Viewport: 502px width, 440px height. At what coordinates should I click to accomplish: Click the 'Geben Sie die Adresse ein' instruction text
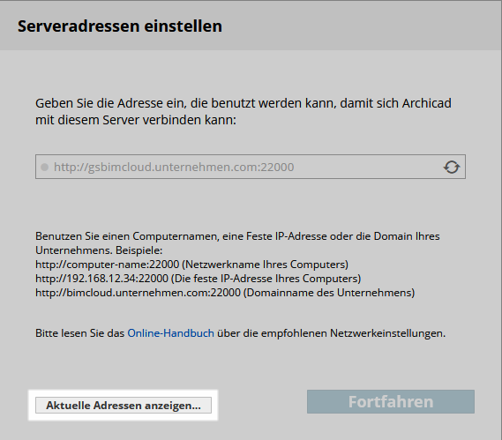244,103
